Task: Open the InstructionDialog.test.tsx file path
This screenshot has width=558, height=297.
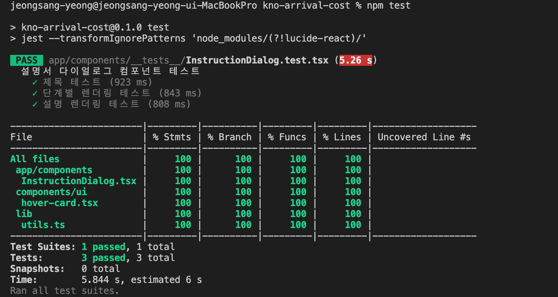Action: (x=188, y=60)
